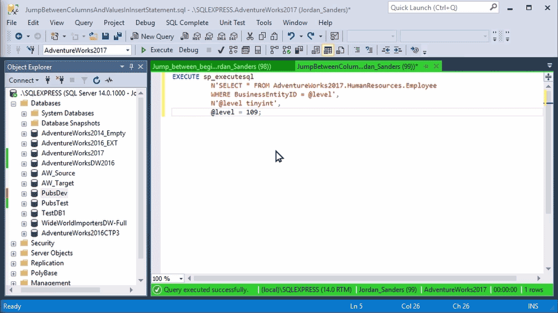Click Specify Values for Template Parameters icon
Image resolution: width=558 pixels, height=313 pixels.
[x=415, y=50]
